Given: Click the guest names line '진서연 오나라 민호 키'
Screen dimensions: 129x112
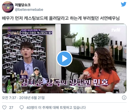Looking at the screenshot, I should 31,30.
